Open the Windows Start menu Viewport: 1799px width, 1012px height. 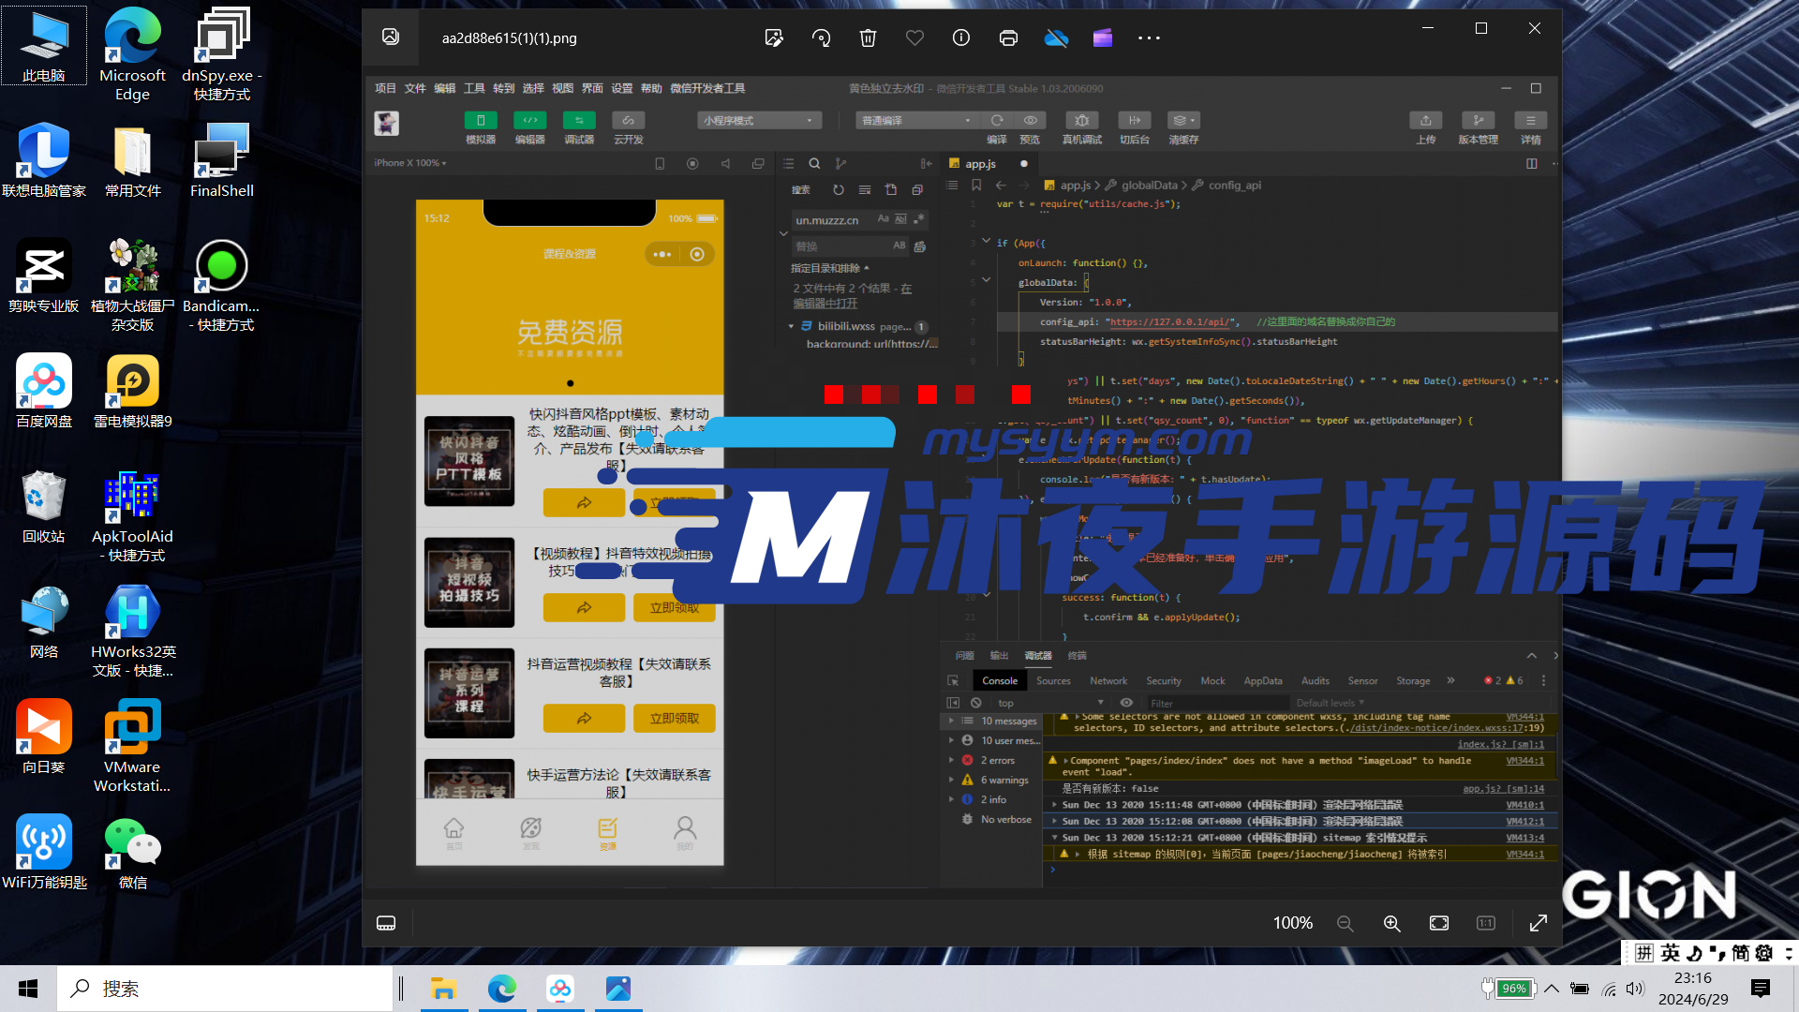tap(28, 989)
